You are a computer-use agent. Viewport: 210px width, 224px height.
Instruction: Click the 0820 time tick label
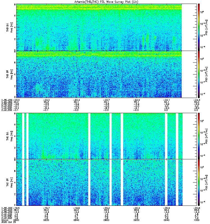click(x=46, y=220)
